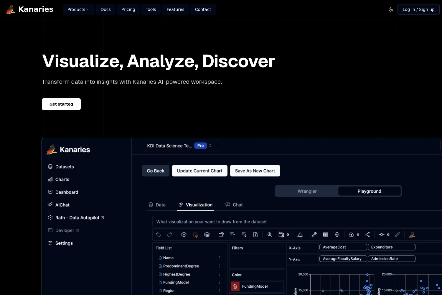Viewport: 442px width, 295px height.
Task: Select the AdmissionRate Y-Axis pill
Action: point(392,259)
